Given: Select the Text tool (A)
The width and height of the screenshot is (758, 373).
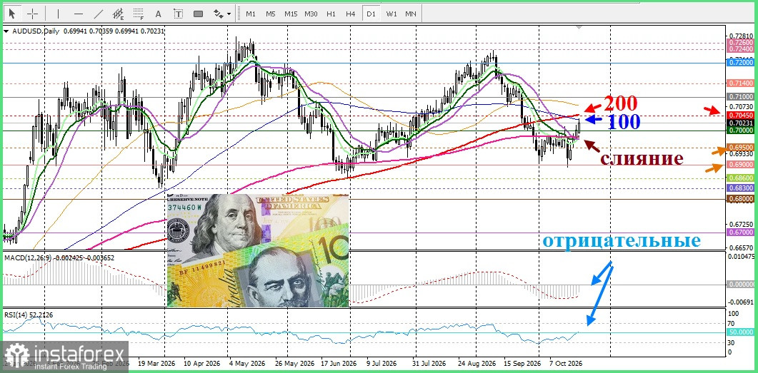Looking at the screenshot, I should [159, 14].
